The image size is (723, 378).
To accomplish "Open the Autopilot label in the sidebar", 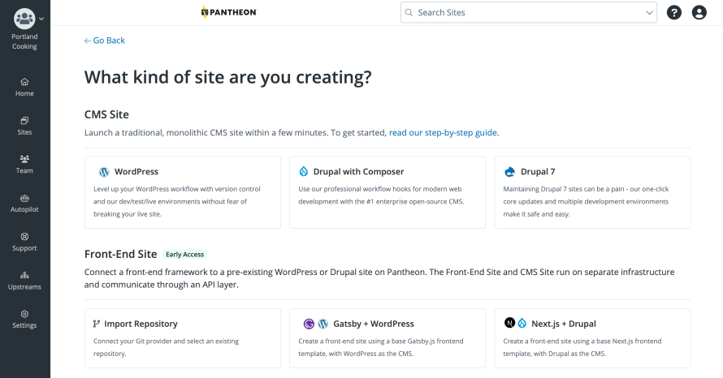I will [x=24, y=209].
